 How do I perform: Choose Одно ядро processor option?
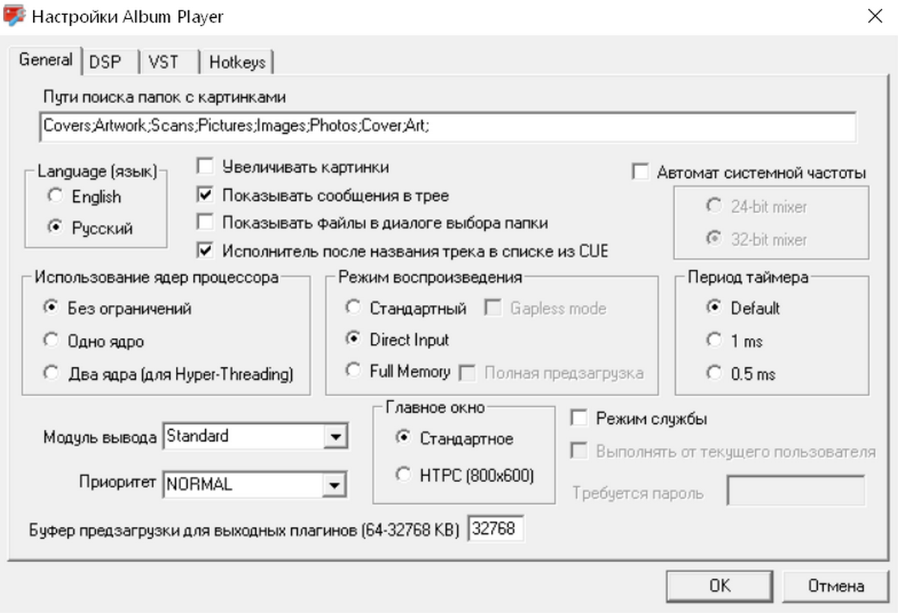94,341
